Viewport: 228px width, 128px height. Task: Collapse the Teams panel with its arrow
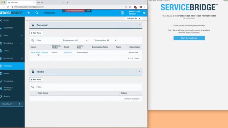click(x=139, y=72)
